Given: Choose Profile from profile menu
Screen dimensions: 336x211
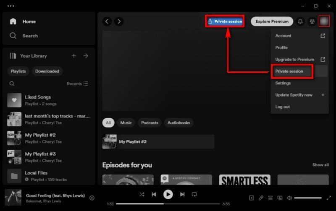Looking at the screenshot, I should tap(300, 47).
